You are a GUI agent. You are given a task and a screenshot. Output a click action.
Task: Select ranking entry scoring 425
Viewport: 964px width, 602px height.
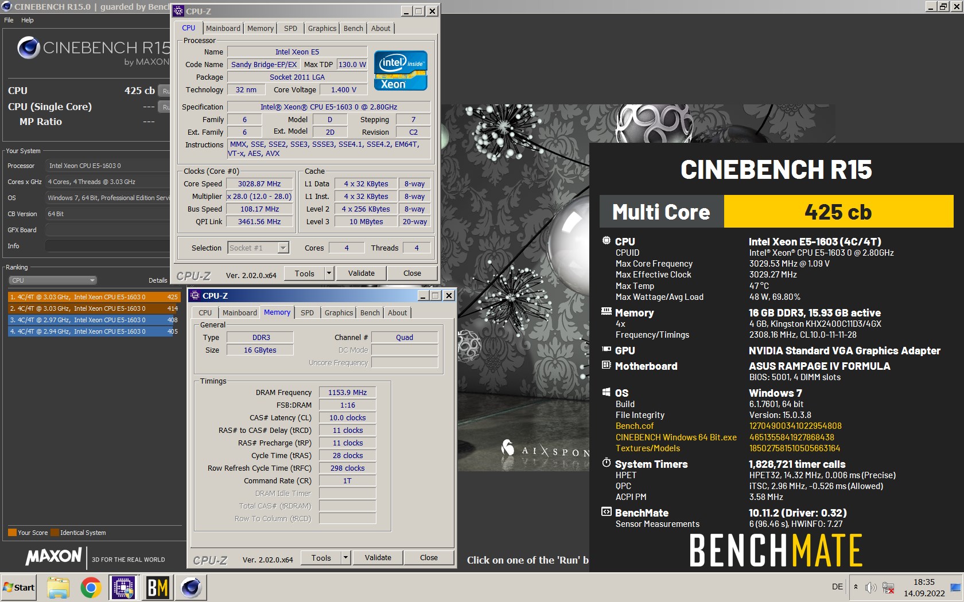click(x=94, y=297)
